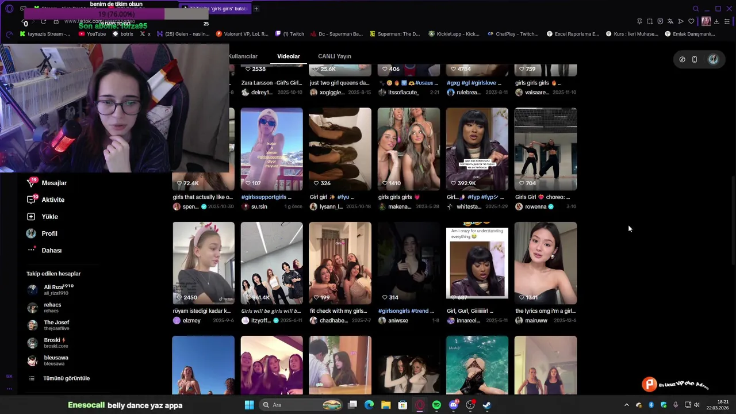Open the (1) Twitch bookmark
The image size is (736, 414).
290,34
